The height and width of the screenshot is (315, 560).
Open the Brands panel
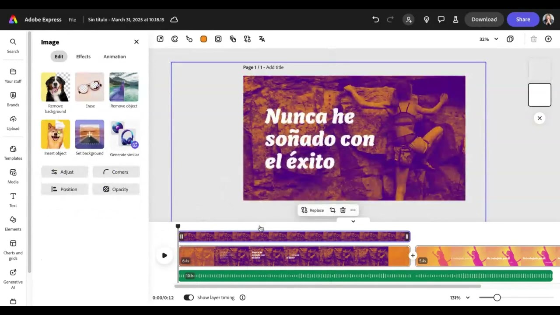coord(13,99)
